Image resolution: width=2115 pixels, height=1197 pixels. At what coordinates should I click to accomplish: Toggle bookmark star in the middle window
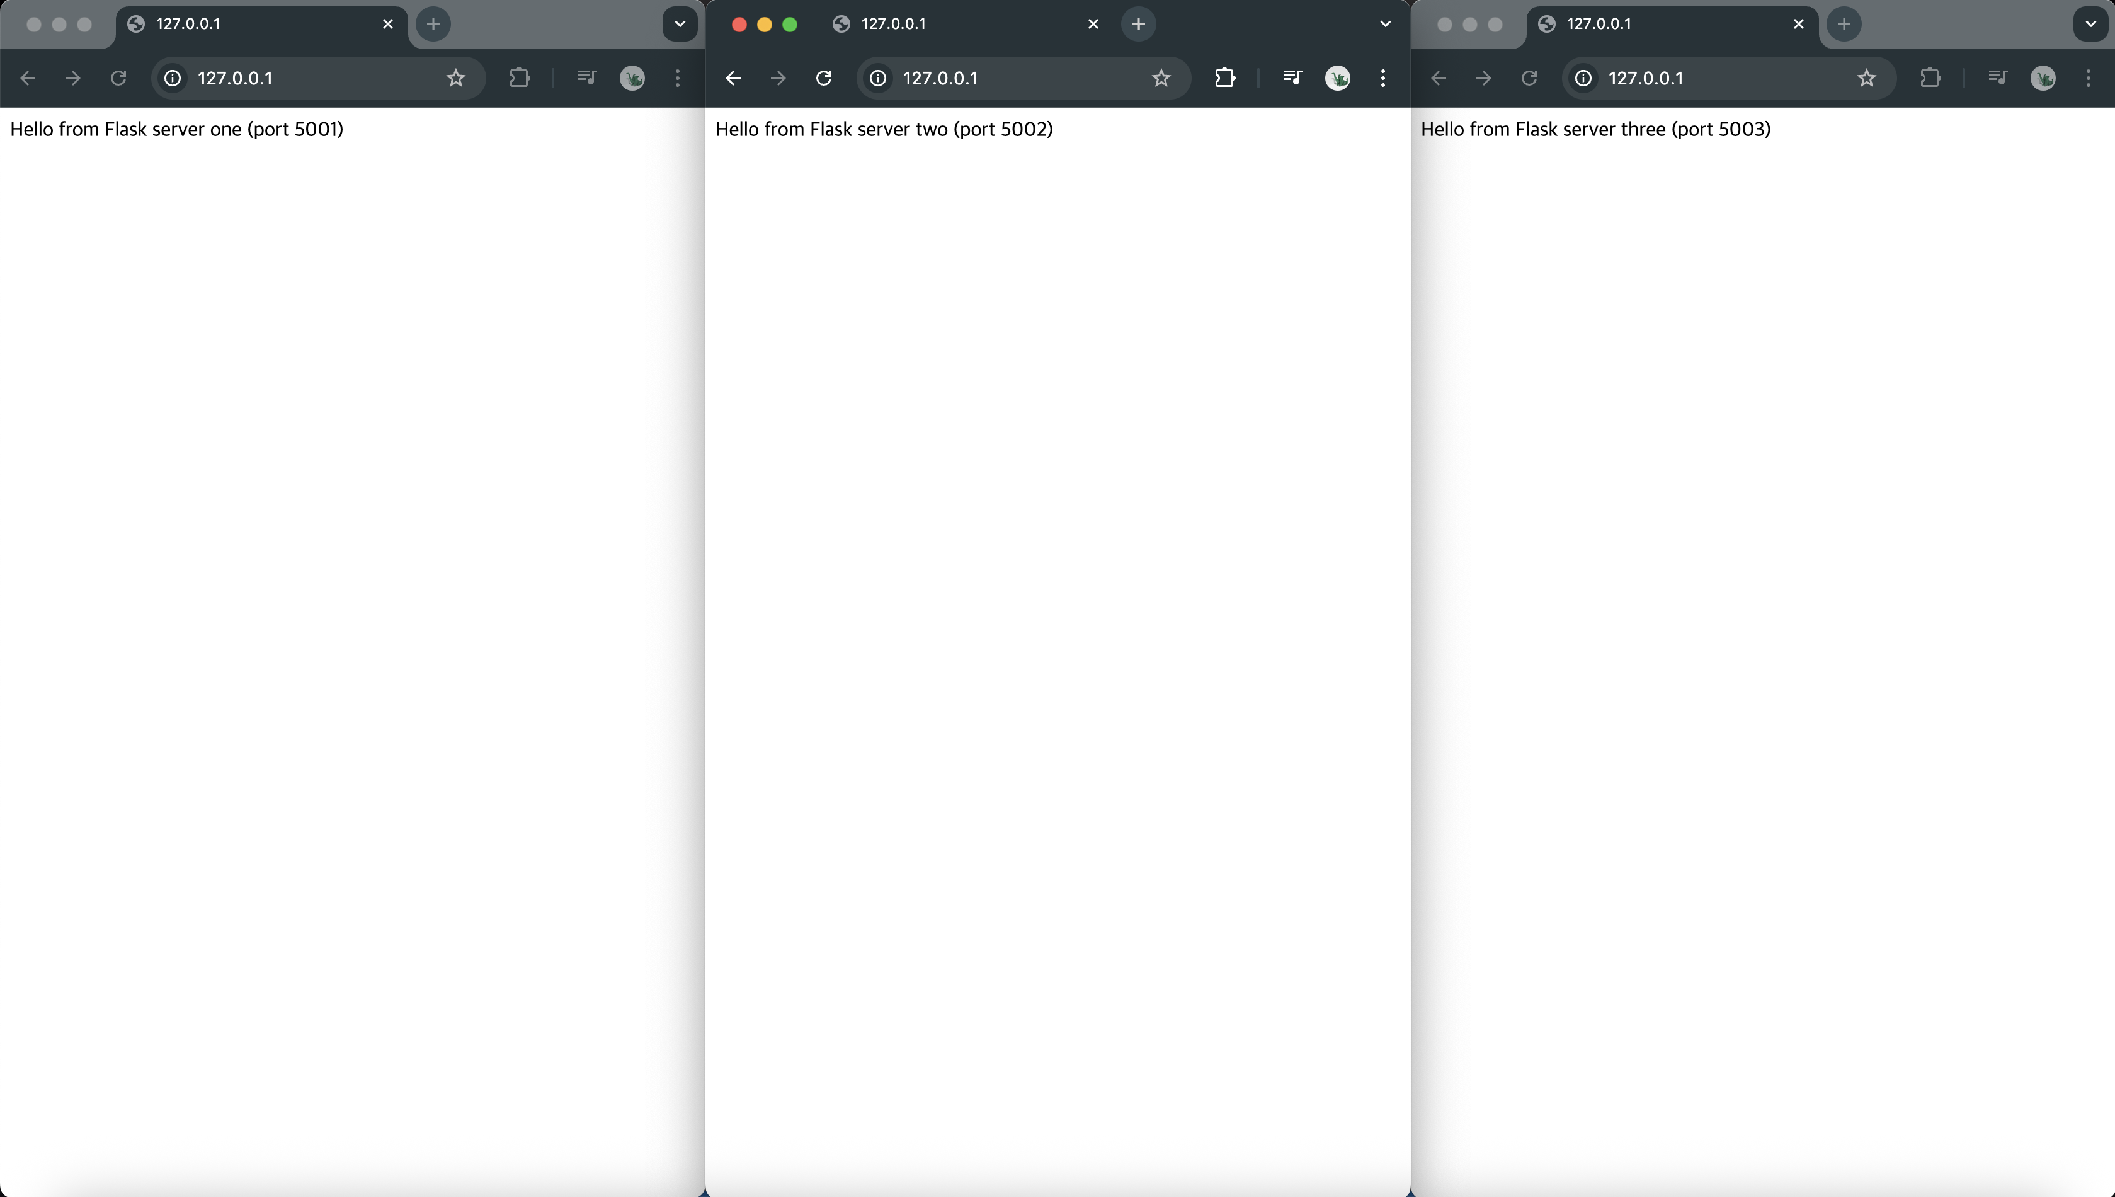coord(1160,78)
